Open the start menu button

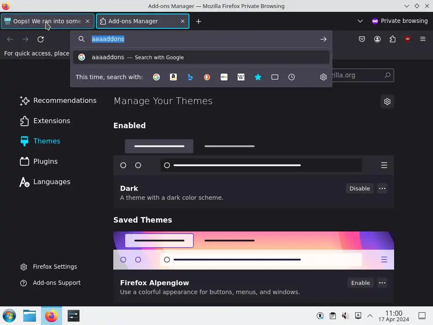tap(9, 316)
